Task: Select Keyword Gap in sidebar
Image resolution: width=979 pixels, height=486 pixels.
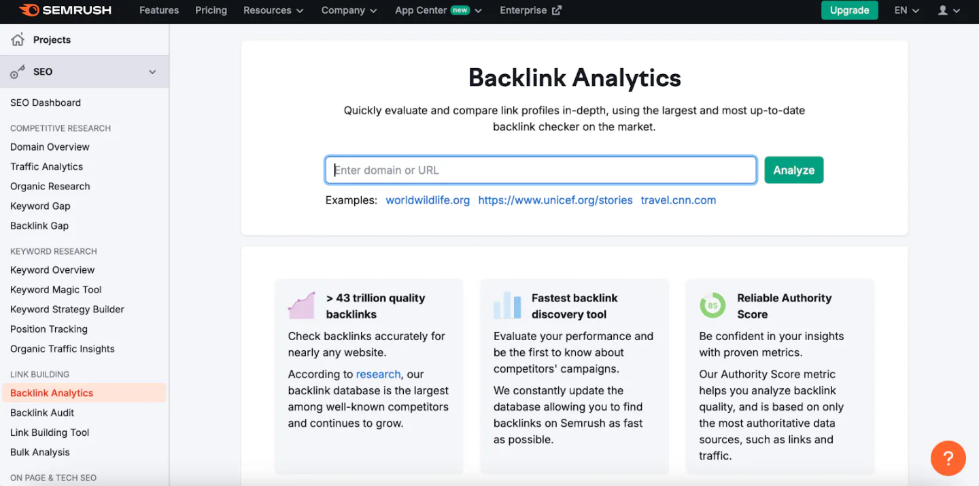Action: 40,206
